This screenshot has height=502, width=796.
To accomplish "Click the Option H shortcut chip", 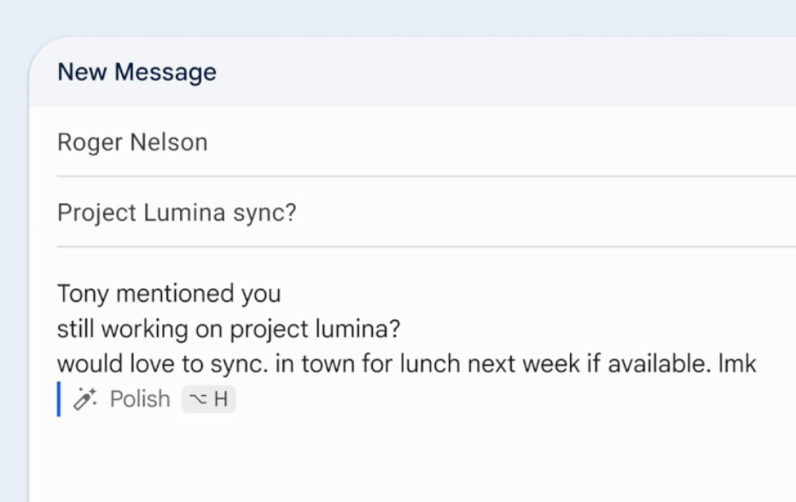I will (209, 399).
